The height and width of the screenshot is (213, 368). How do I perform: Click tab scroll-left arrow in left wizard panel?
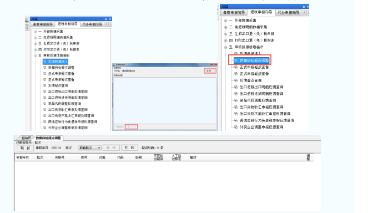click(x=106, y=24)
